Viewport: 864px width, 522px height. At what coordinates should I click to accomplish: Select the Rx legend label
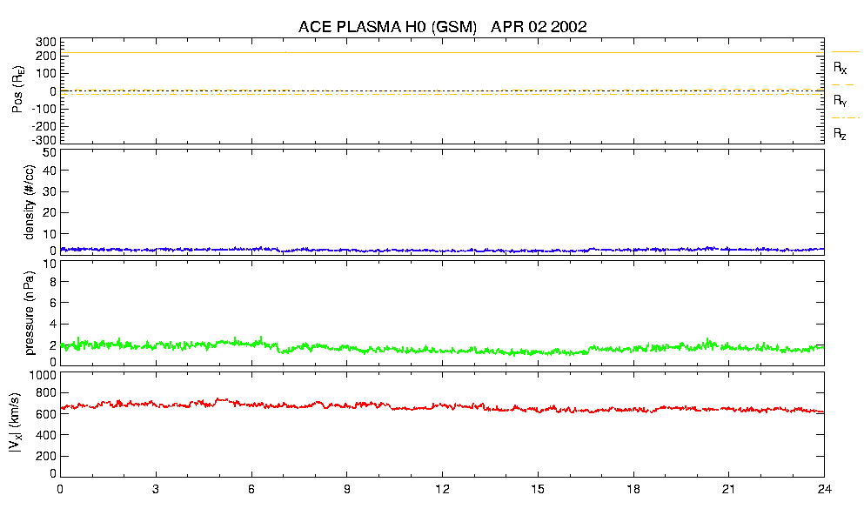840,68
